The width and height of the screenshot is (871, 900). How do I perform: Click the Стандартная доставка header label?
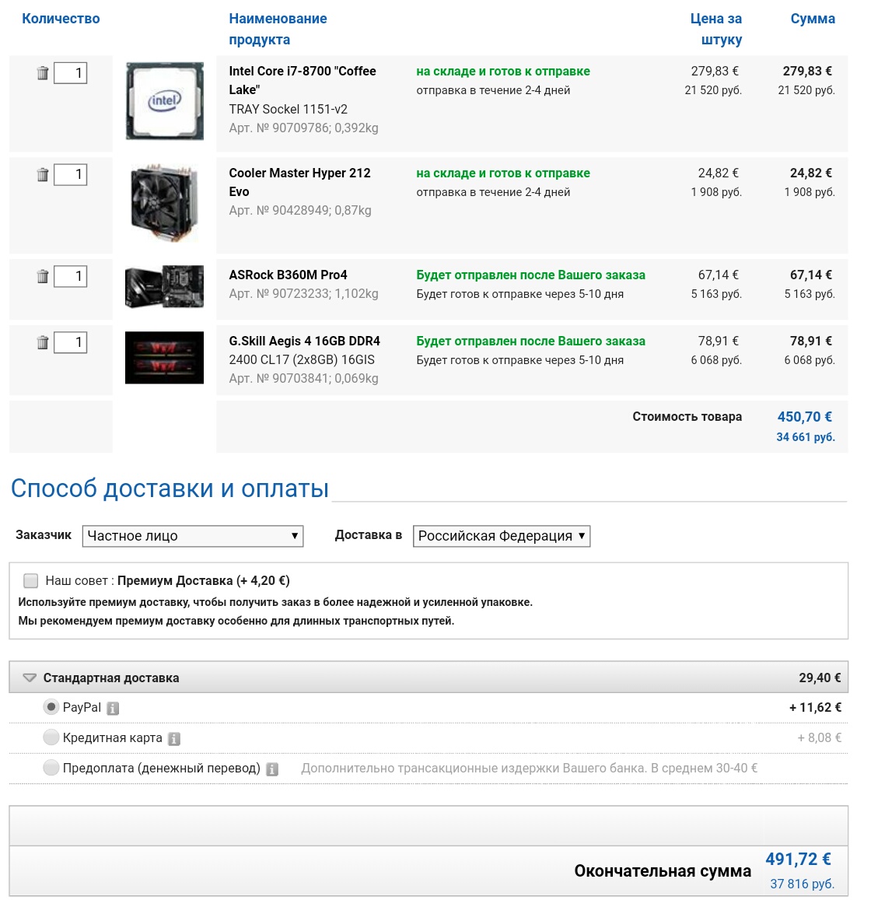tap(111, 678)
